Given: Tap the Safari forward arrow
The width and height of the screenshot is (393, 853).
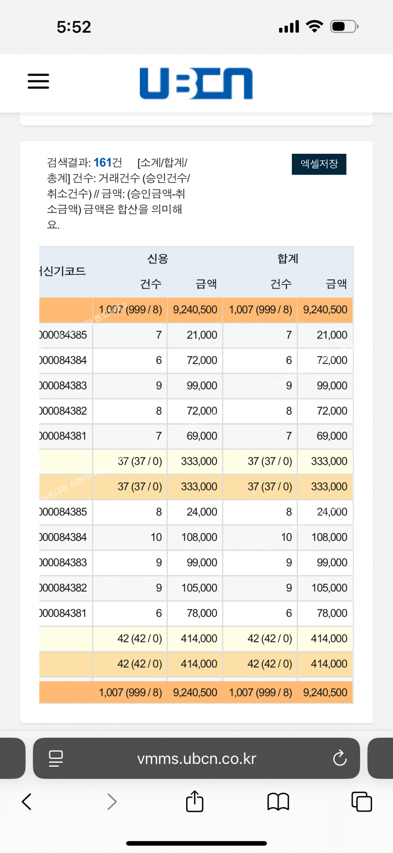Looking at the screenshot, I should click(x=112, y=802).
